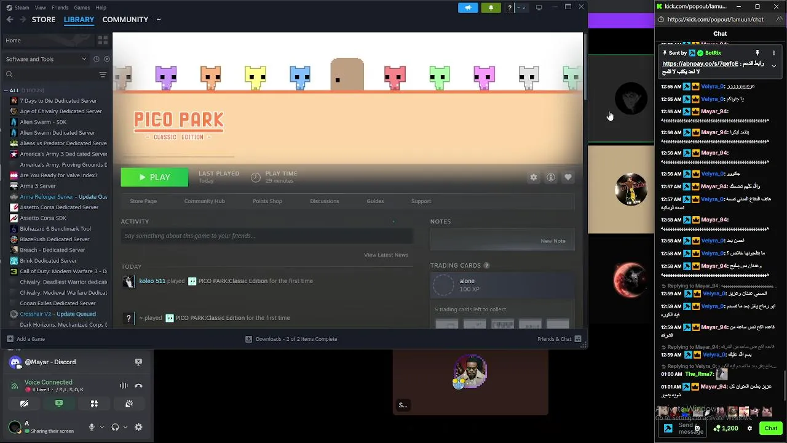
Task: Open Steam notifications bell icon
Action: (491, 7)
